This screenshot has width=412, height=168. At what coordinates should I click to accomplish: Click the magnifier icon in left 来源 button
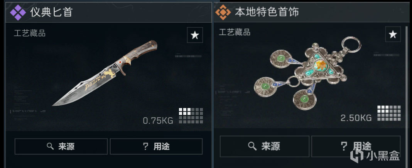coord(50,146)
